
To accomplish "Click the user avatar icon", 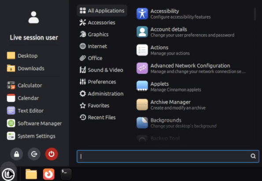I will coord(33,17).
